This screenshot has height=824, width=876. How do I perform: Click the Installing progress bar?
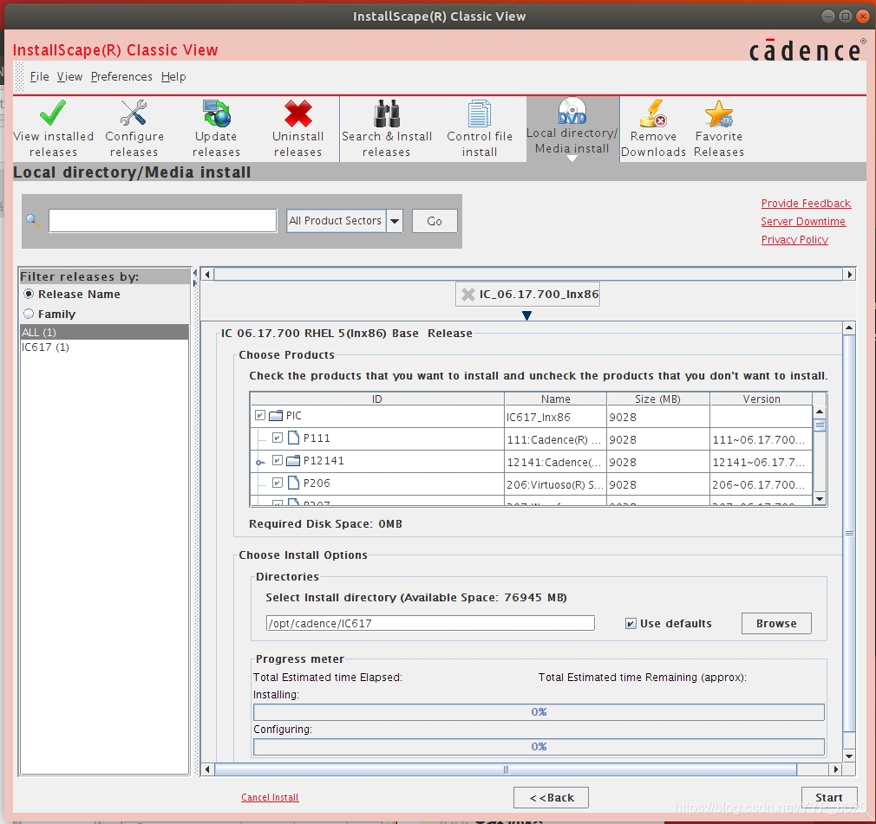click(539, 712)
